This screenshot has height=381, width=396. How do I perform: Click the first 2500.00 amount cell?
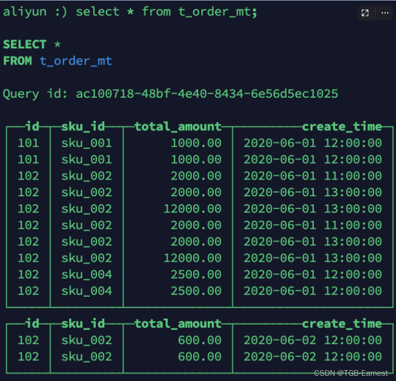point(196,274)
